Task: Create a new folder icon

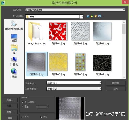Action: [x=96, y=16]
